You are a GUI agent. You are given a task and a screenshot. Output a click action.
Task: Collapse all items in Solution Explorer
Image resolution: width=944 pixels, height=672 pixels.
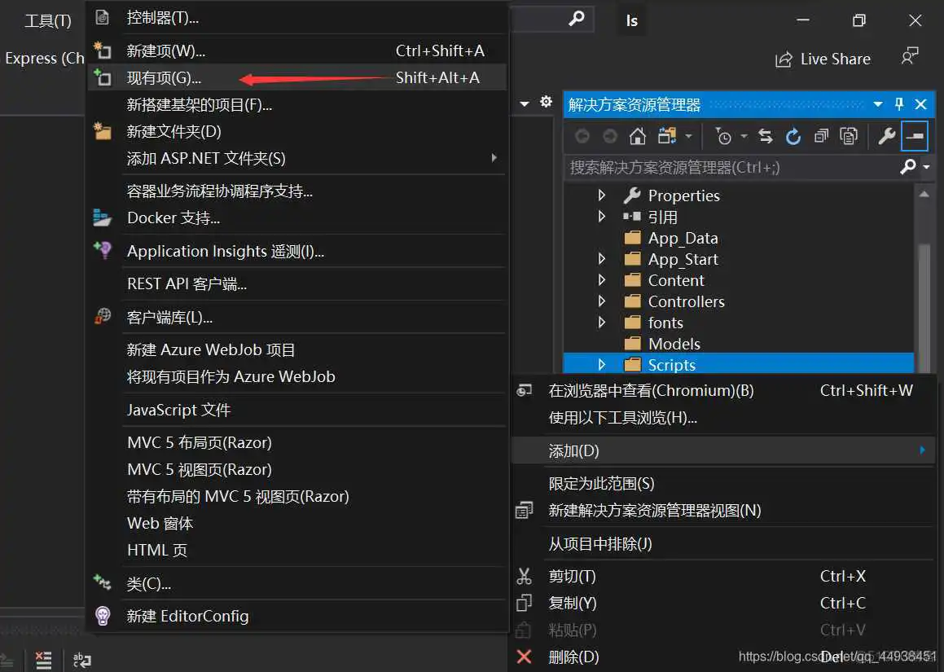[822, 135]
